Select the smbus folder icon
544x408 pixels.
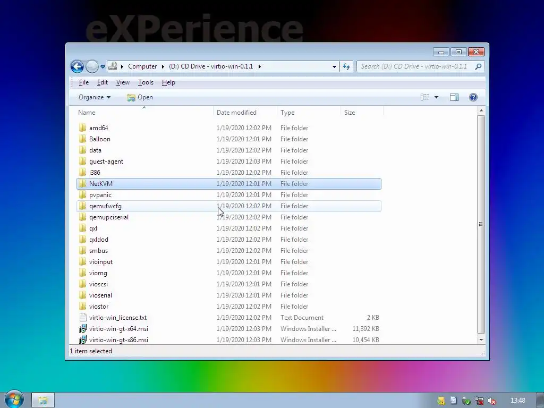coord(82,251)
